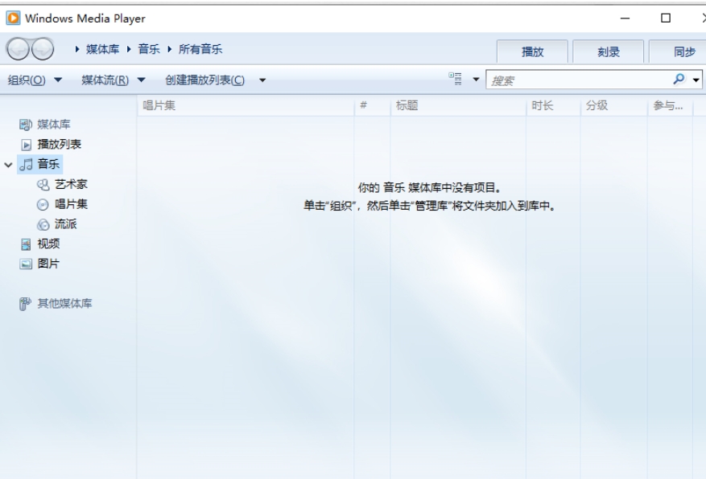Minimize the Windows Media Player window
Viewport: 706px width, 479px height.
(625, 18)
